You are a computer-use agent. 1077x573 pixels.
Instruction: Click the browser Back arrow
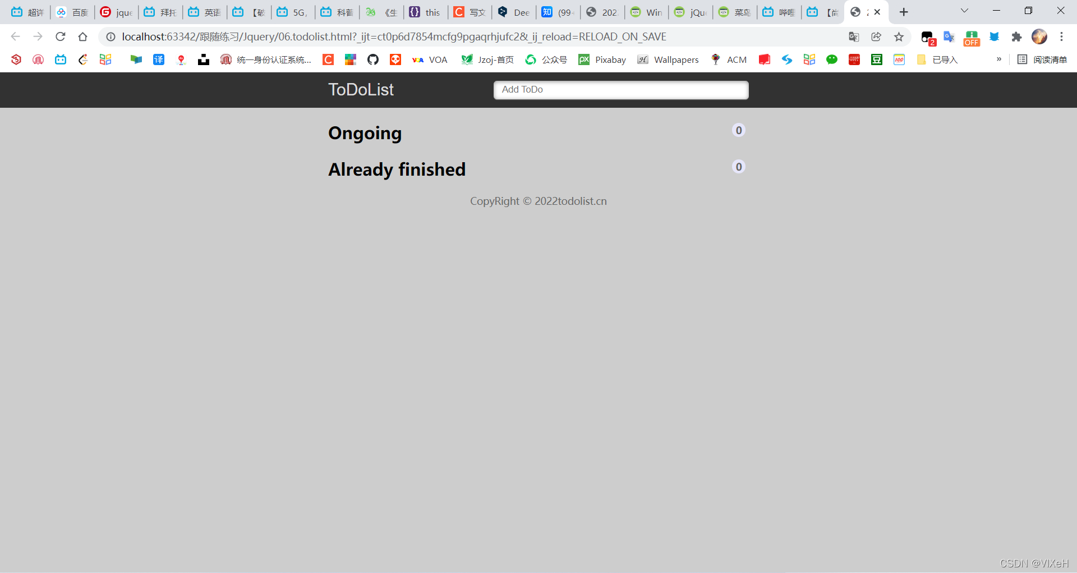pyautogui.click(x=15, y=36)
